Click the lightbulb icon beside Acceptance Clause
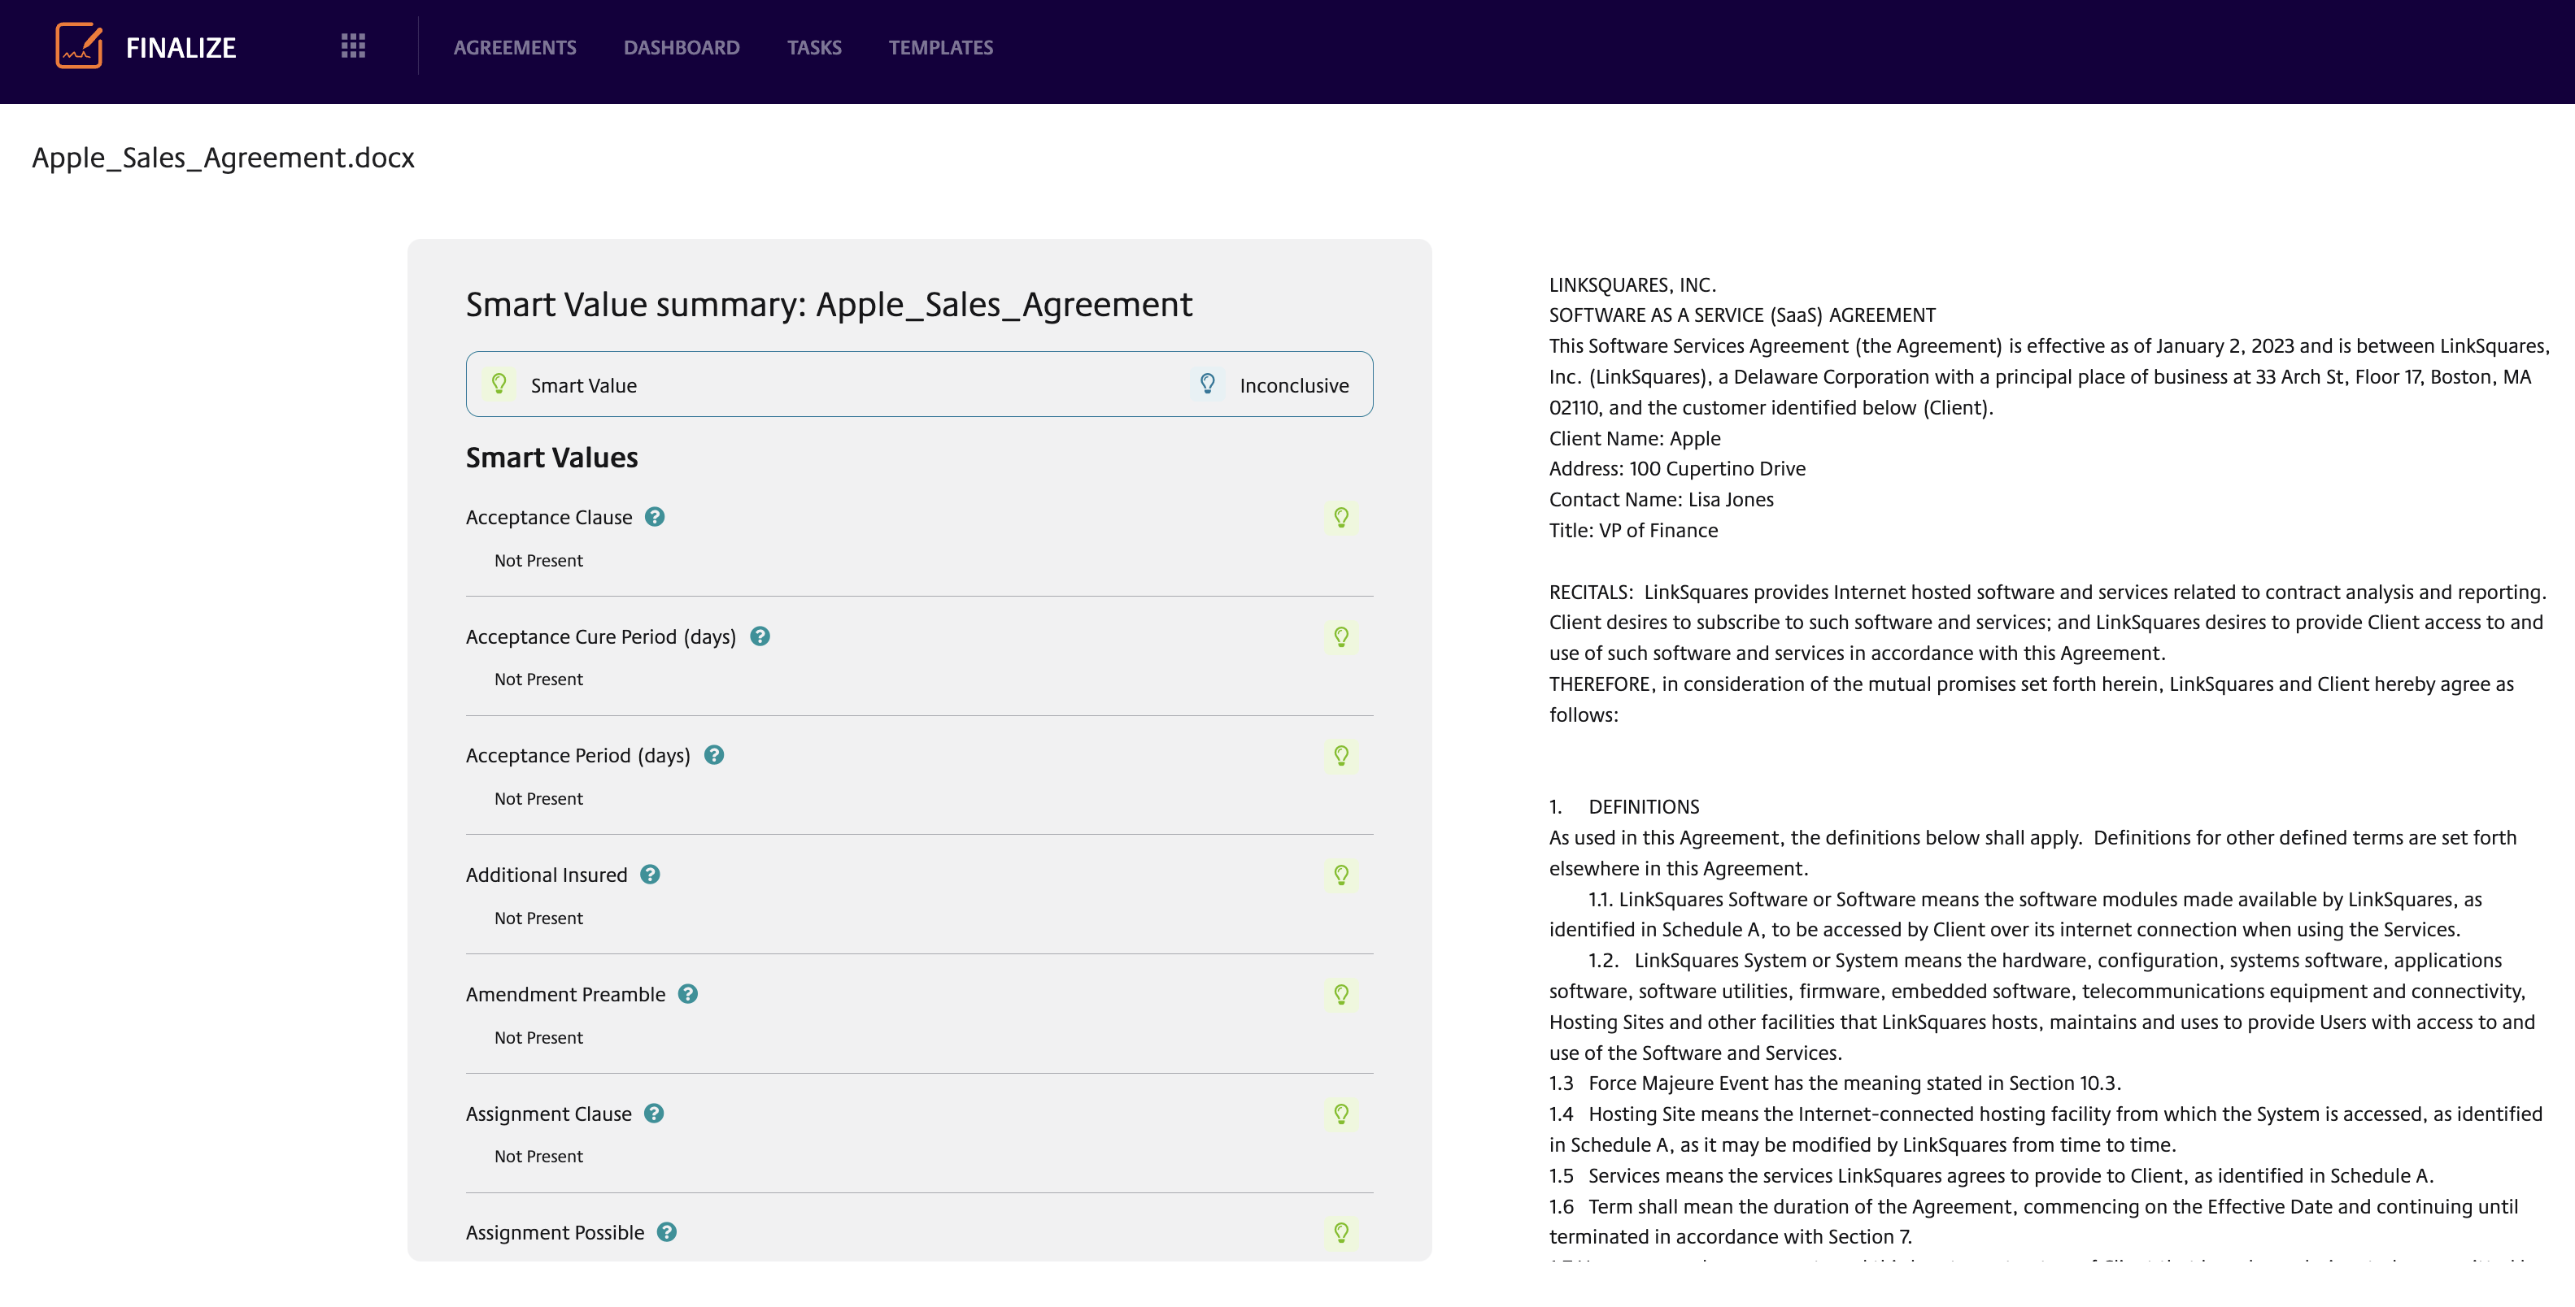The height and width of the screenshot is (1307, 2575). click(1340, 518)
